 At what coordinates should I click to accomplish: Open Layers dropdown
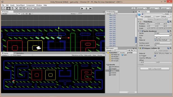(154, 8)
